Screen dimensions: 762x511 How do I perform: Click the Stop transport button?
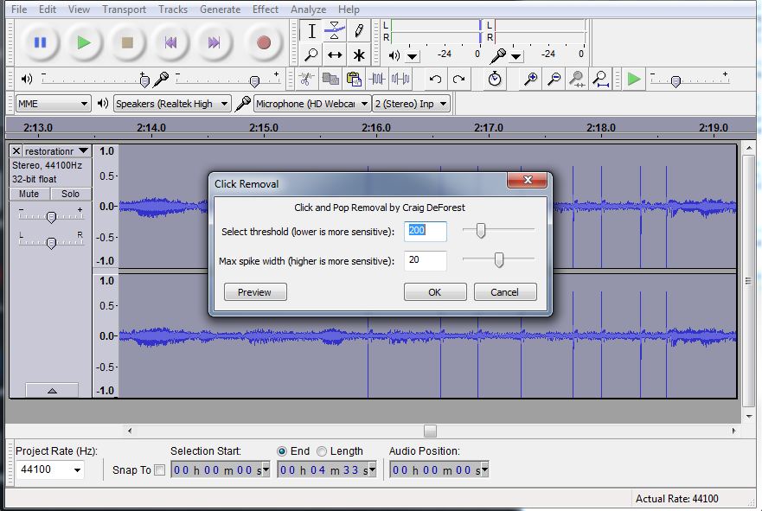click(127, 42)
